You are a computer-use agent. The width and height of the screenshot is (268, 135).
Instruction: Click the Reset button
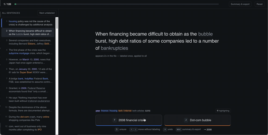259,4
